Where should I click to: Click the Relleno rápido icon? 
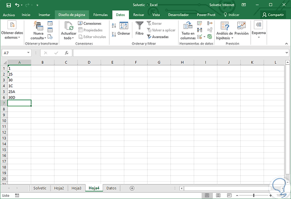point(200,23)
